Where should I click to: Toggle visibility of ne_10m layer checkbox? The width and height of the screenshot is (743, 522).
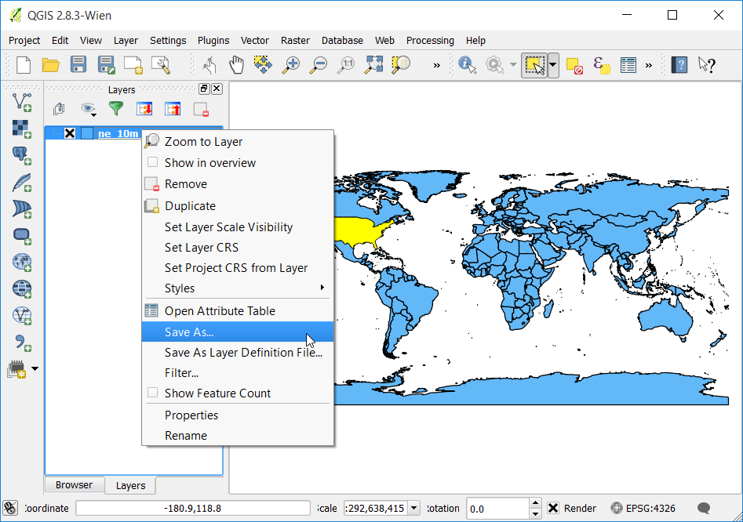tap(70, 133)
